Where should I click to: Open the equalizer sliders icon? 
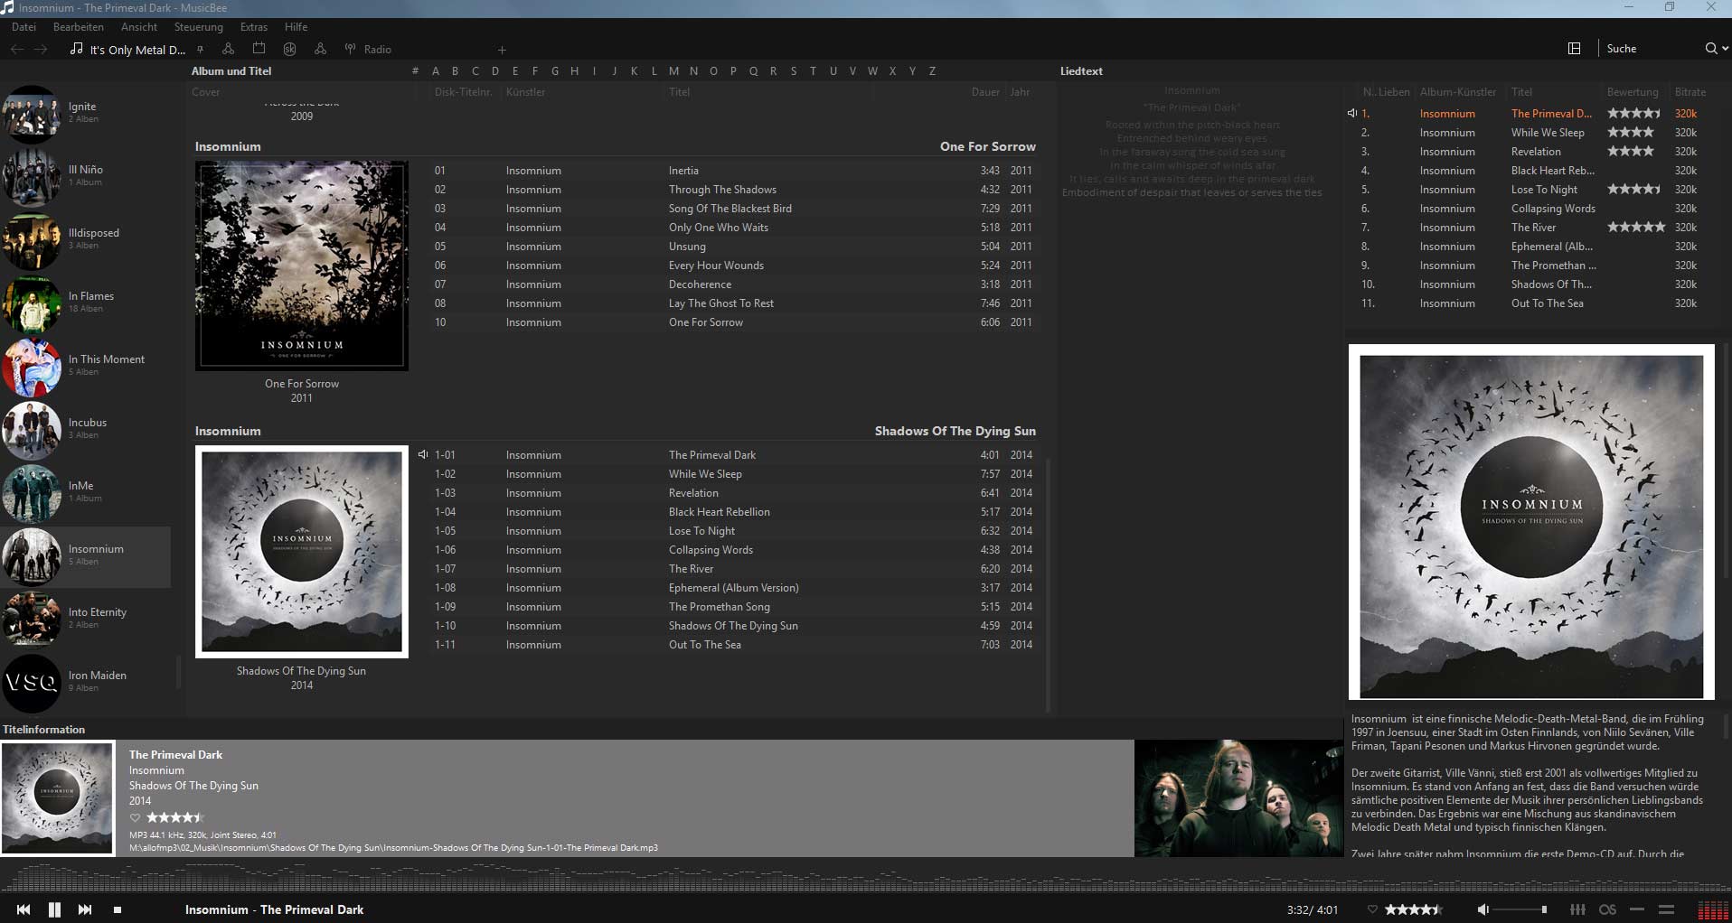click(x=1578, y=909)
